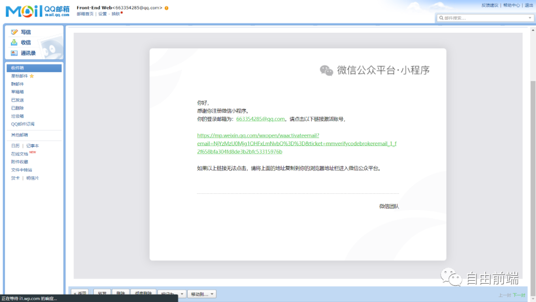
Task: Open the 草稿箱 drafts folder
Action: [17, 92]
